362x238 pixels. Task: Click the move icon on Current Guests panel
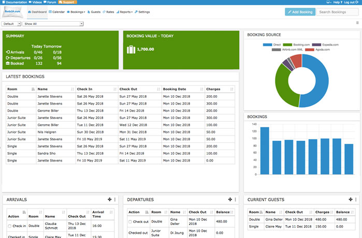click(351, 200)
